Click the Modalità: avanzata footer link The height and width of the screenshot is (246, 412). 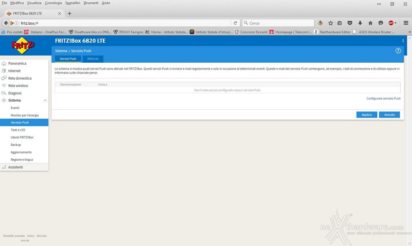coord(14,236)
